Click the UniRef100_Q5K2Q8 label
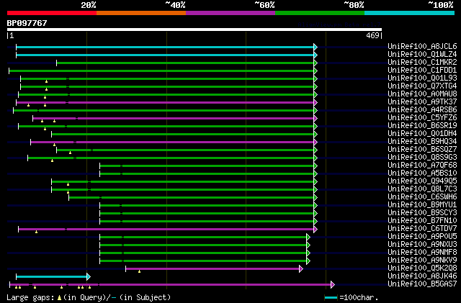461x303 pixels. [422, 268]
